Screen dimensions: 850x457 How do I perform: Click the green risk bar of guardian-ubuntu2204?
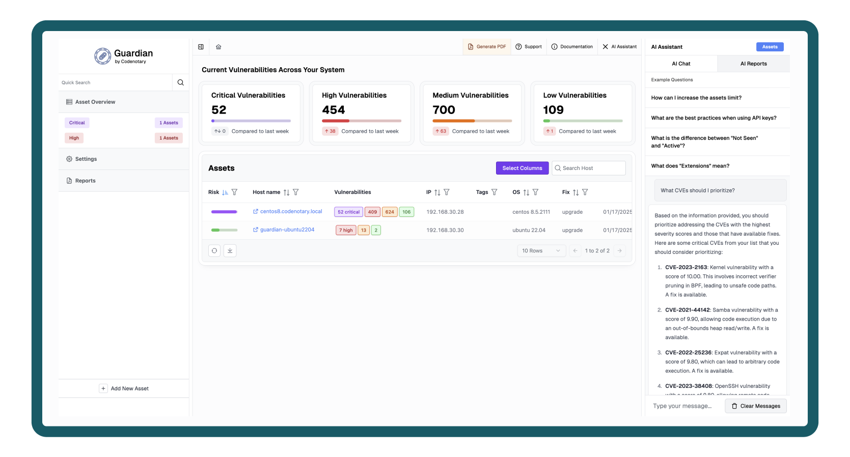pos(224,230)
